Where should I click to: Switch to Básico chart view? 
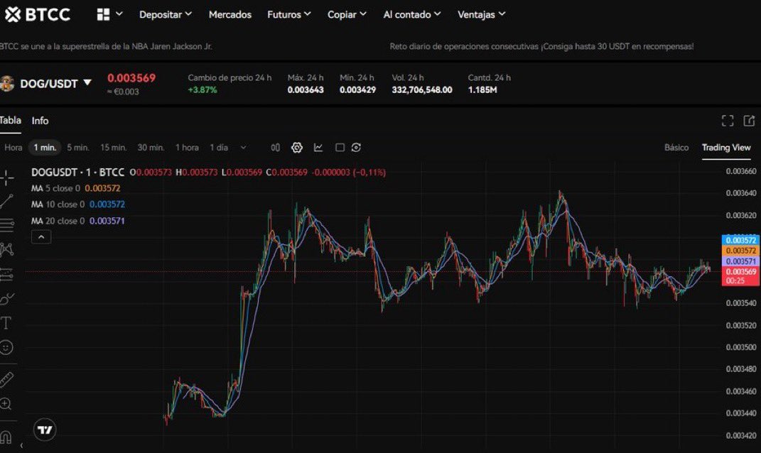[676, 148]
